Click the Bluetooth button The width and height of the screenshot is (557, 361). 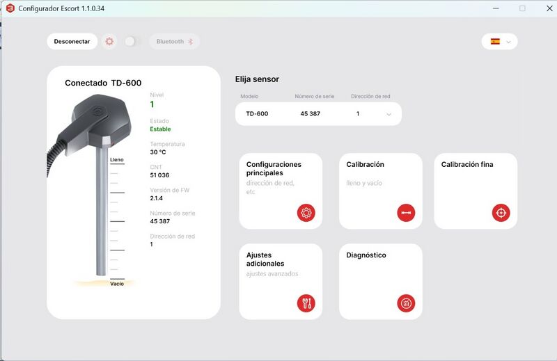tap(175, 42)
